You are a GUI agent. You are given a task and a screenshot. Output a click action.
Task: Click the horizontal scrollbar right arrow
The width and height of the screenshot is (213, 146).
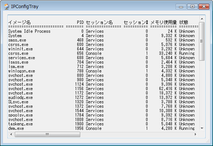196,134
